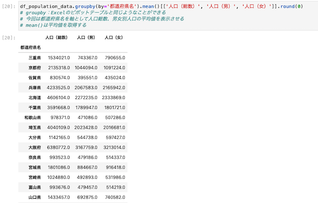This screenshot has width=318, height=203.
Task: Select the 京都府 row label
Action: click(x=34, y=68)
